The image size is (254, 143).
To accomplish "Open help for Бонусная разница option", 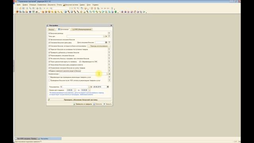I will (109, 33).
